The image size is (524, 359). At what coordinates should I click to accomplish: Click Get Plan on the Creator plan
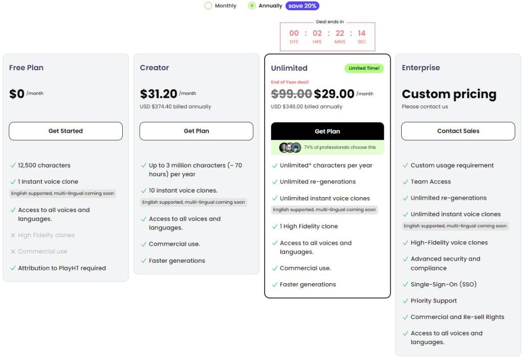(x=196, y=131)
